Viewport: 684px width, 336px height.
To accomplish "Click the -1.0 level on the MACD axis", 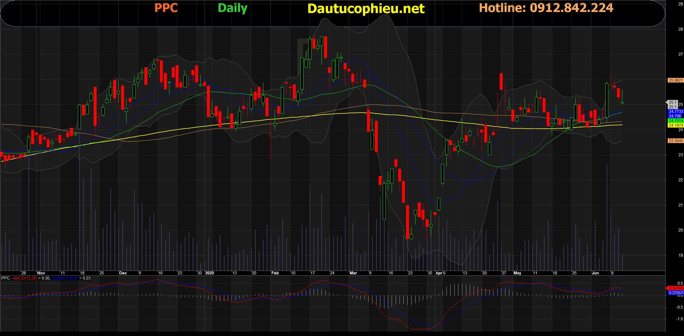I will [679, 319].
